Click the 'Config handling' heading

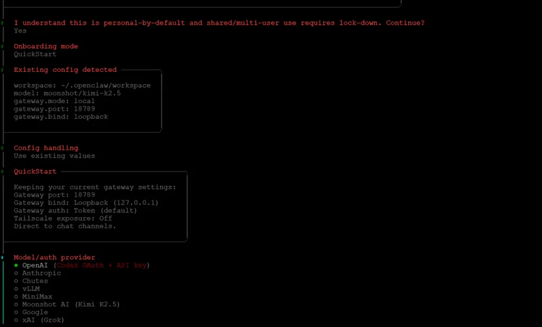tap(46, 148)
